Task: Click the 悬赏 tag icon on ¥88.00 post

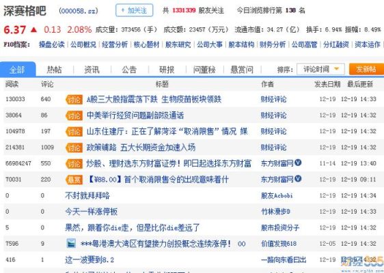Action: (x=74, y=179)
